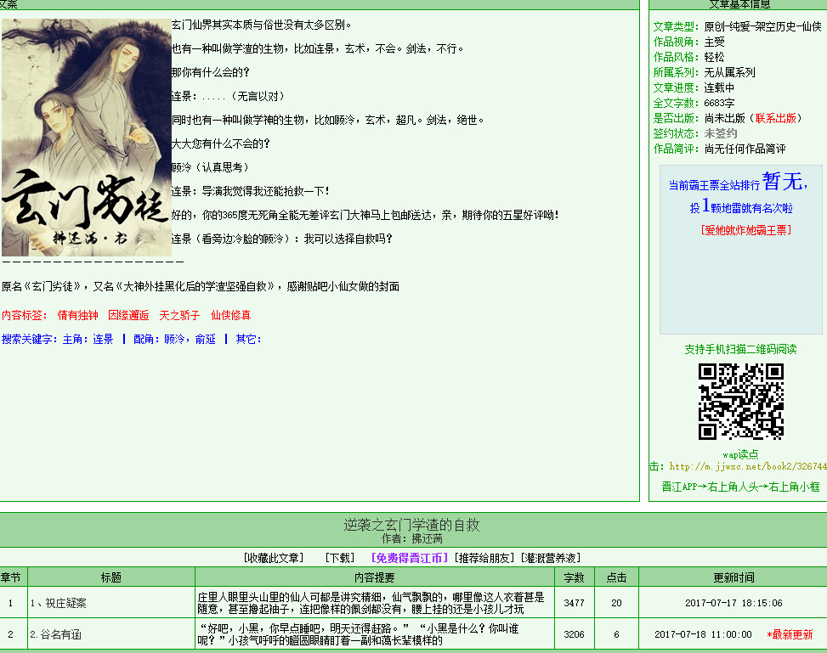This screenshot has width=827, height=653.
Task: Click the update time 2017-07-17 18:15:06
Action: tap(734, 603)
